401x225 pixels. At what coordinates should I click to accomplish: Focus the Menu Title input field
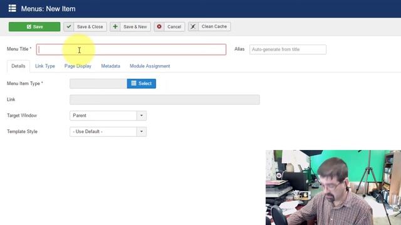pos(131,49)
